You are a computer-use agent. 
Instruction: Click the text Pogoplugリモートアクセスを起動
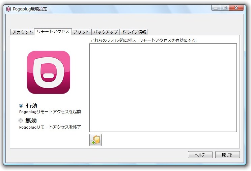coord(50,112)
